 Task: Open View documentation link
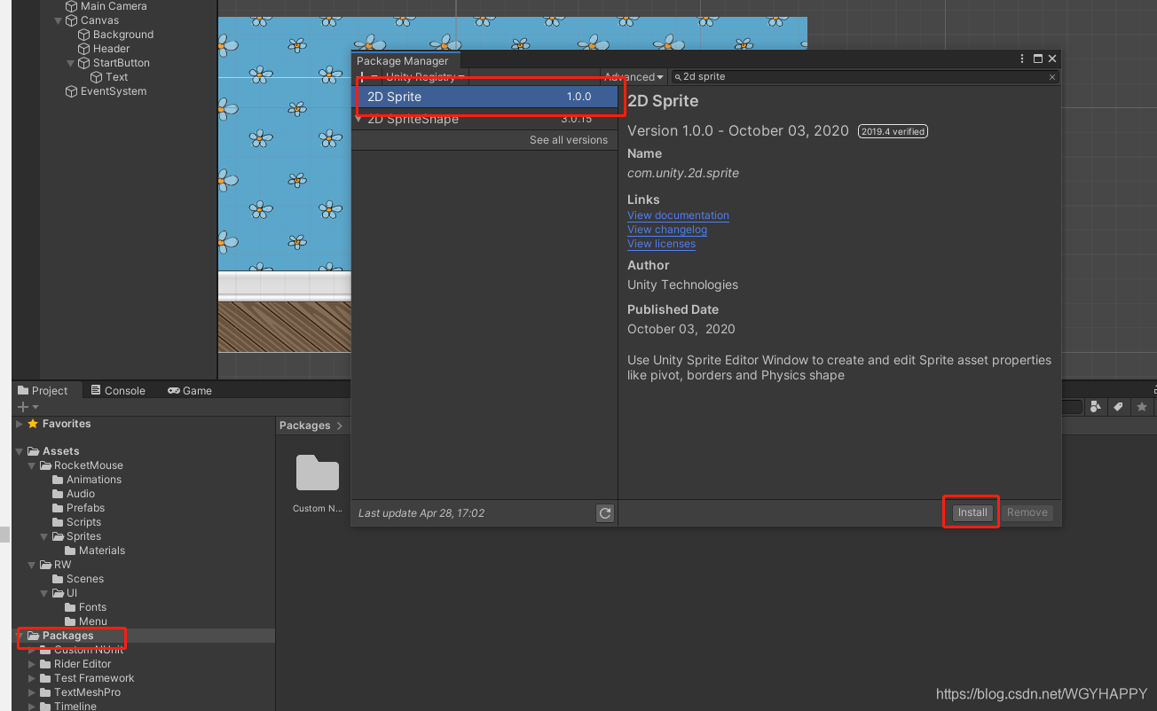pyautogui.click(x=678, y=215)
